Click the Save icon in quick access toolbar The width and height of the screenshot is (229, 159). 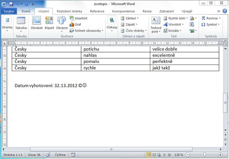(11, 4)
